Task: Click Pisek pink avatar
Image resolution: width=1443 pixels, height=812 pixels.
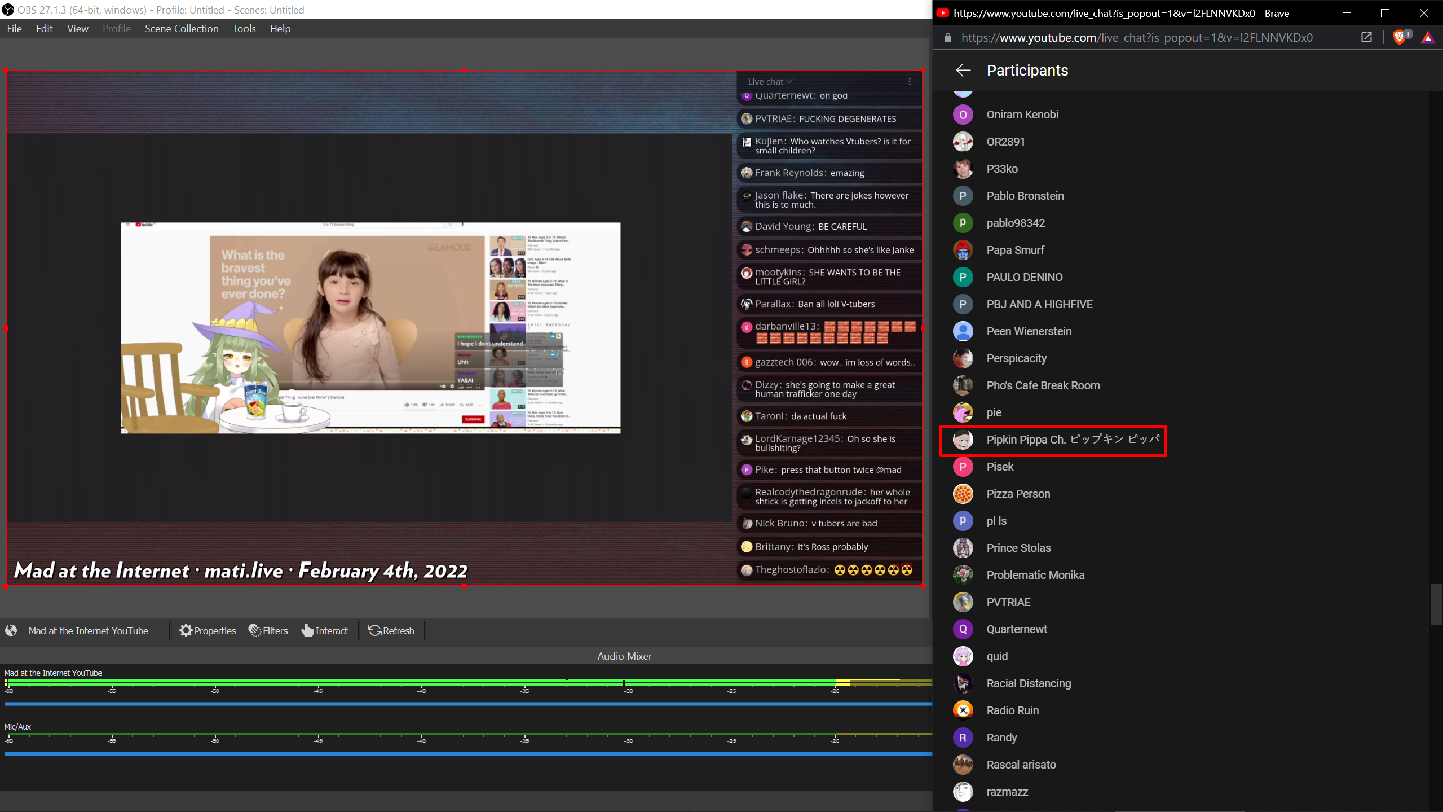Action: [963, 467]
